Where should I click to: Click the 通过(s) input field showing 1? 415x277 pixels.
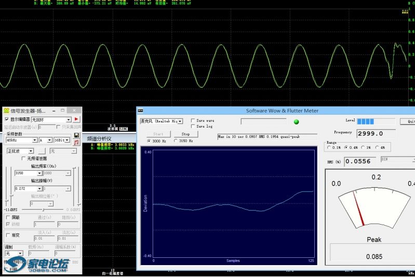point(44,224)
